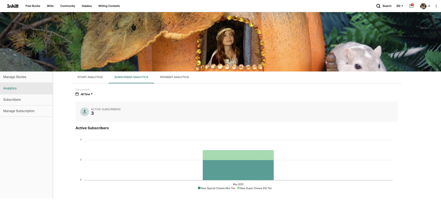Click the calendar icon beside All Time

[77, 94]
